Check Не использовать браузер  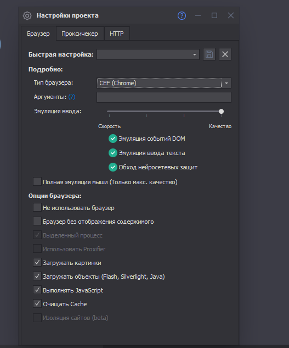coord(37,207)
